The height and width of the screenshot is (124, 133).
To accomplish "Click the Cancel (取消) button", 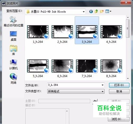I will point(119,91).
